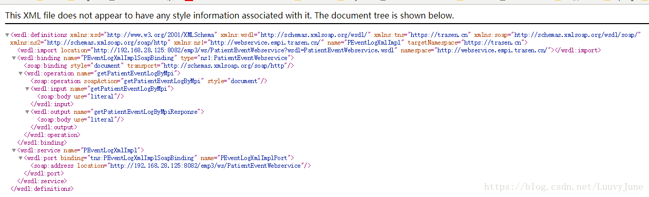649x197 pixels.
Task: Click xmlns:ns1 webservice.empi.trasen.cn value
Action: [x=268, y=43]
